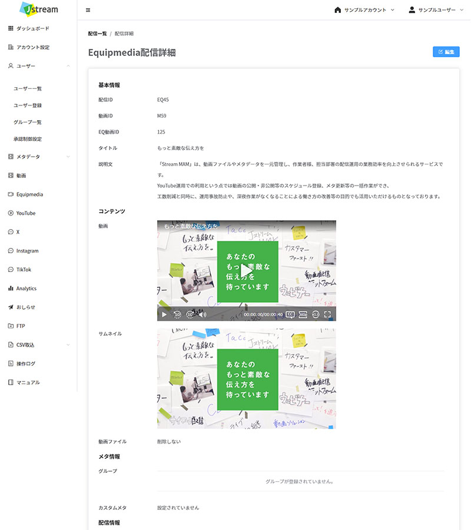Open アカウント設定 in the sidebar
This screenshot has width=471, height=530.
pos(33,47)
